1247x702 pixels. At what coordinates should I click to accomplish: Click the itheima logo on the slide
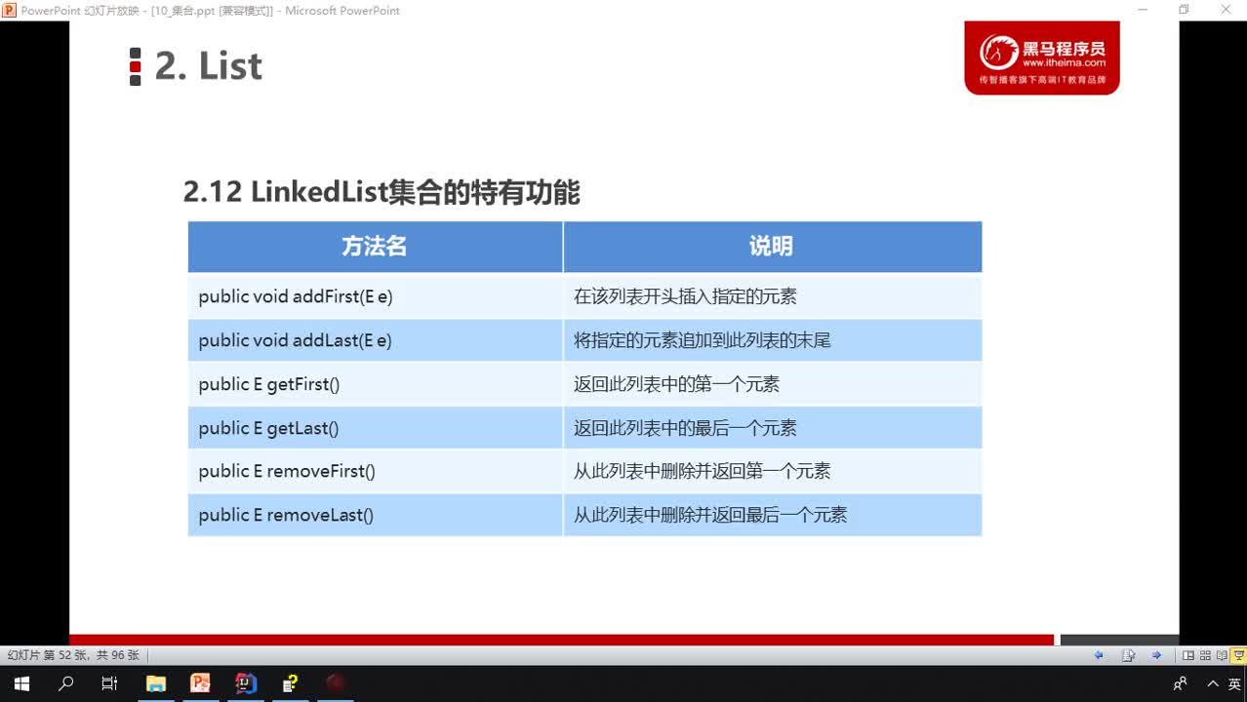click(1042, 58)
